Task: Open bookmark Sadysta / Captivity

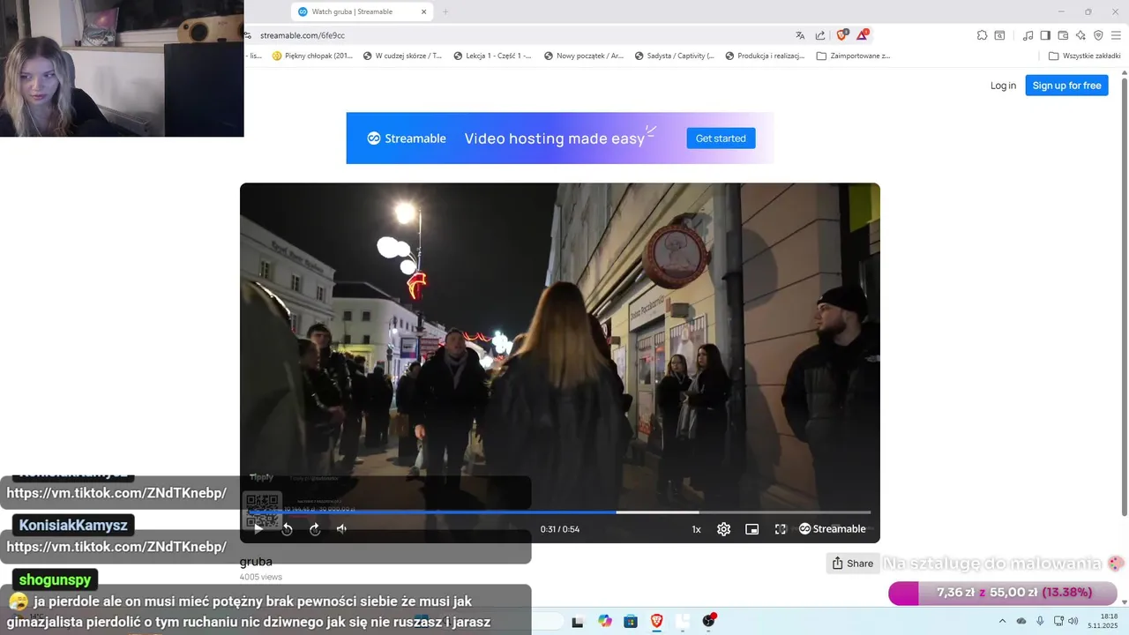Action: [674, 56]
